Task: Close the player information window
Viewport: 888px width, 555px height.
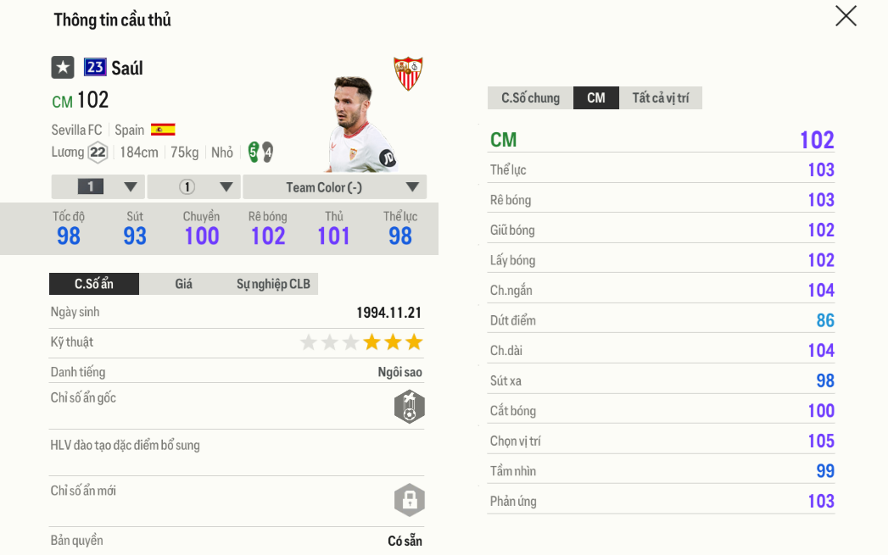Action: pos(846,16)
